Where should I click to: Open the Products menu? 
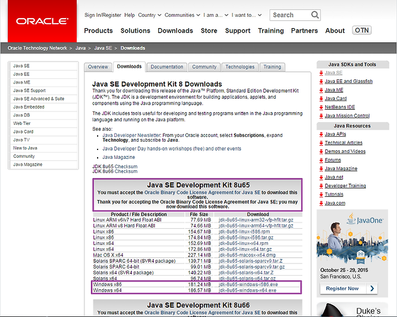98,31
